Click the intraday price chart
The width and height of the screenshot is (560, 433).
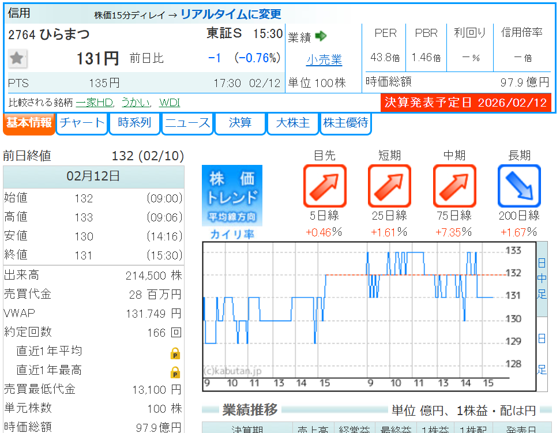[x=369, y=317]
